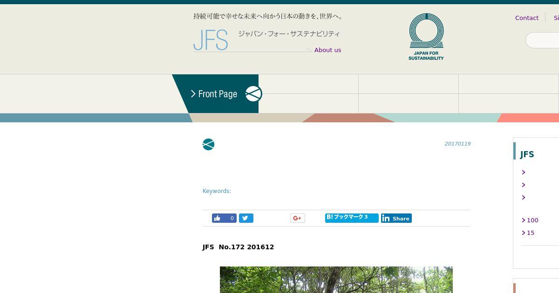Click the Japanese katakana site name

pyautogui.click(x=289, y=34)
